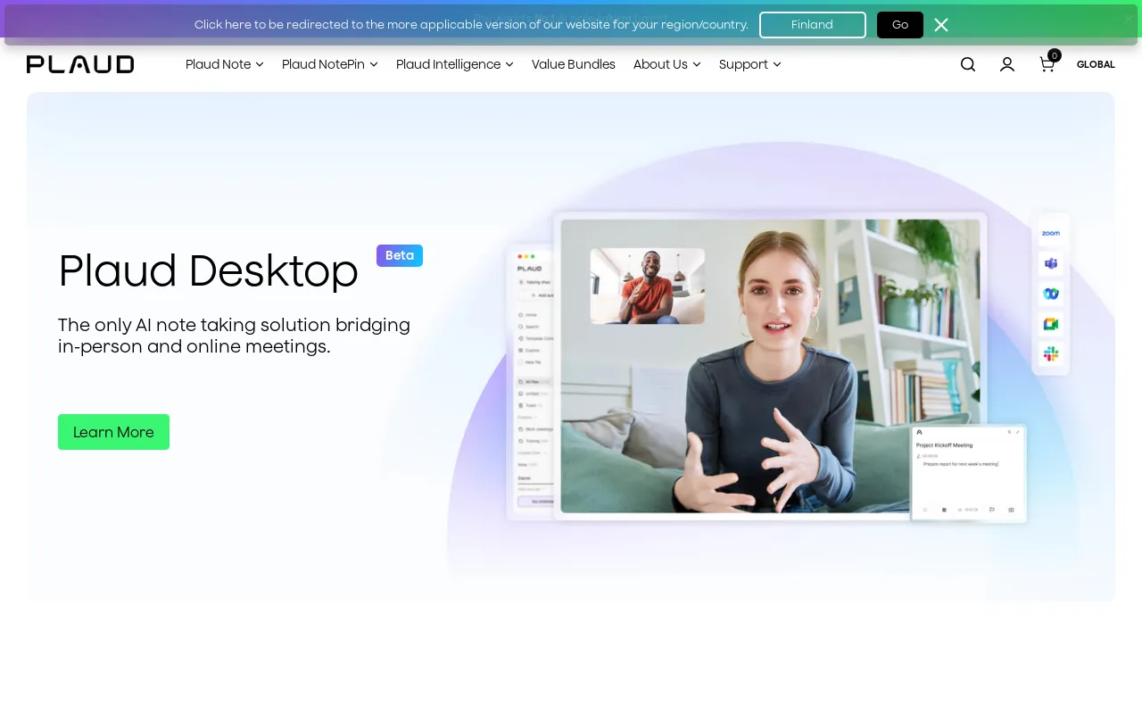Open the GLOBAL region selector

(x=1096, y=64)
